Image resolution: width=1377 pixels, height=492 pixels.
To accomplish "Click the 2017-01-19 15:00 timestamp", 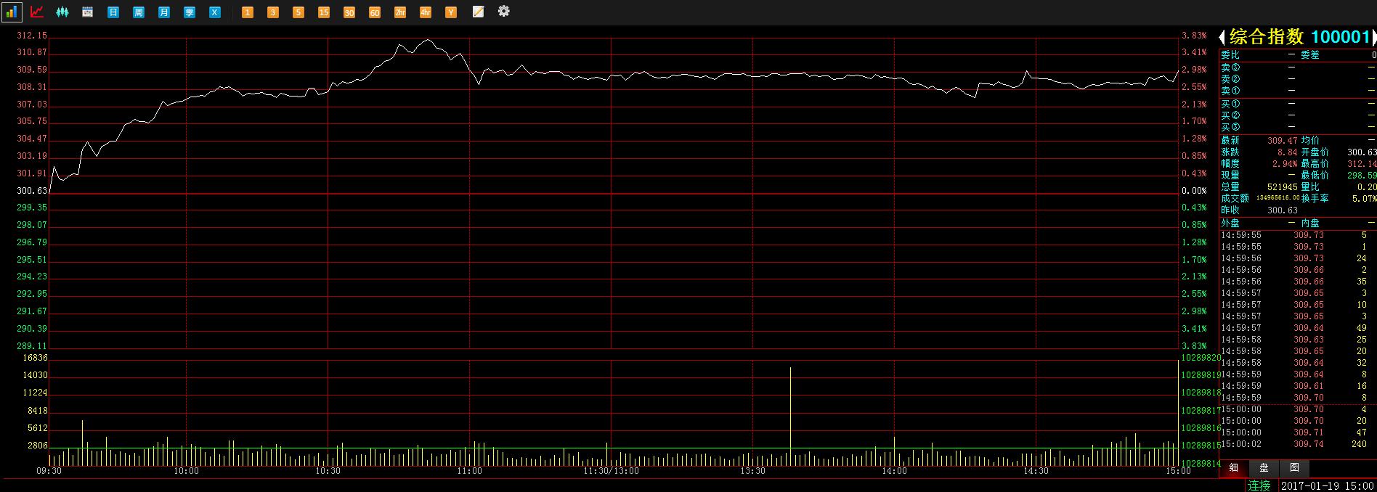I will click(1327, 485).
